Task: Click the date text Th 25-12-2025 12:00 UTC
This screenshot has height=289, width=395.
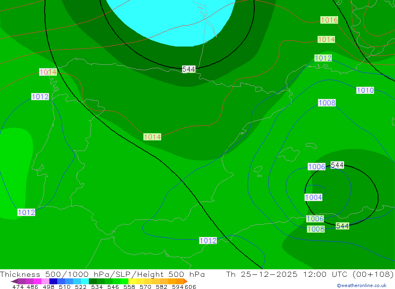Action: [287, 274]
